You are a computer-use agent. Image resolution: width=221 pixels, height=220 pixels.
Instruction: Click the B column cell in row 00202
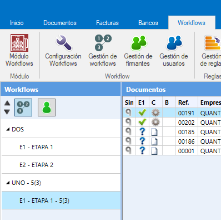point(169,123)
